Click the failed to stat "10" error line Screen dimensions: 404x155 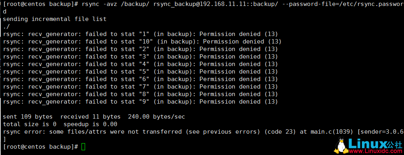tap(142, 42)
